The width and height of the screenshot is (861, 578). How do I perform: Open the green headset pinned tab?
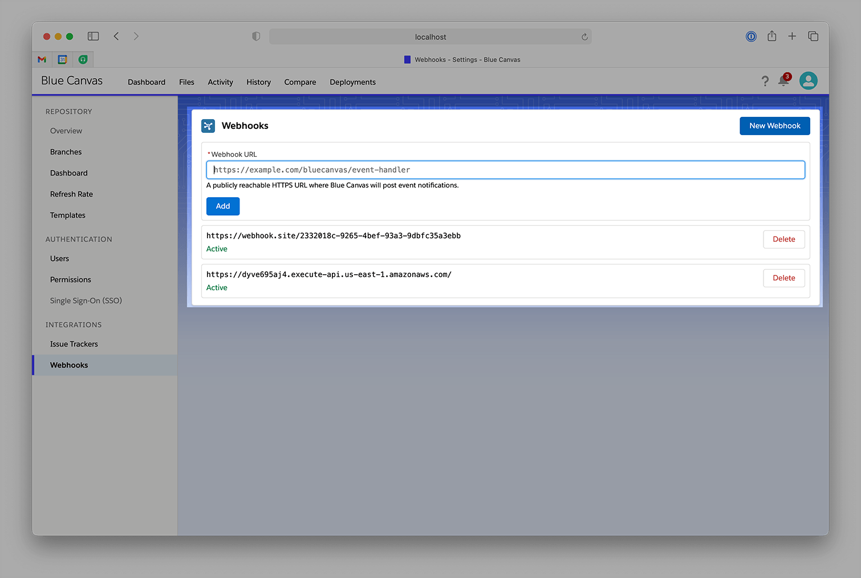(x=83, y=59)
